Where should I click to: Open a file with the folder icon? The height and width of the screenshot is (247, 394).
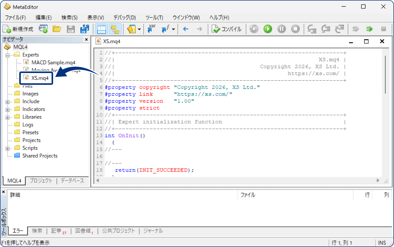[57, 29]
